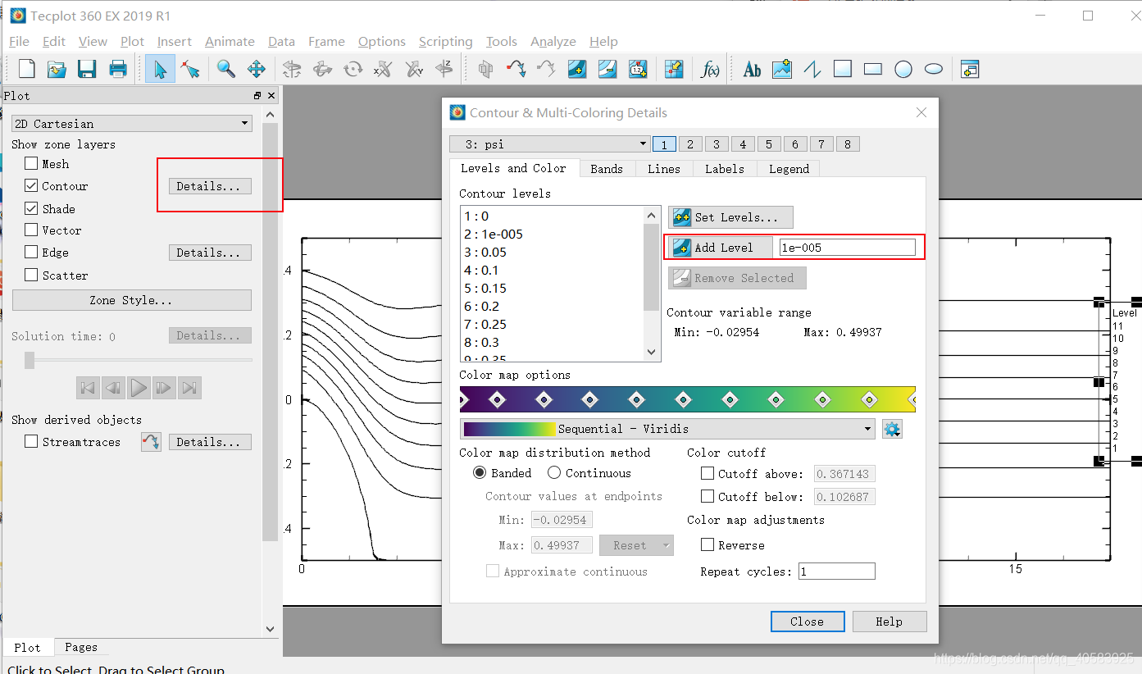Enable Streamtraces derived object
Image resolution: width=1142 pixels, height=674 pixels.
31,442
